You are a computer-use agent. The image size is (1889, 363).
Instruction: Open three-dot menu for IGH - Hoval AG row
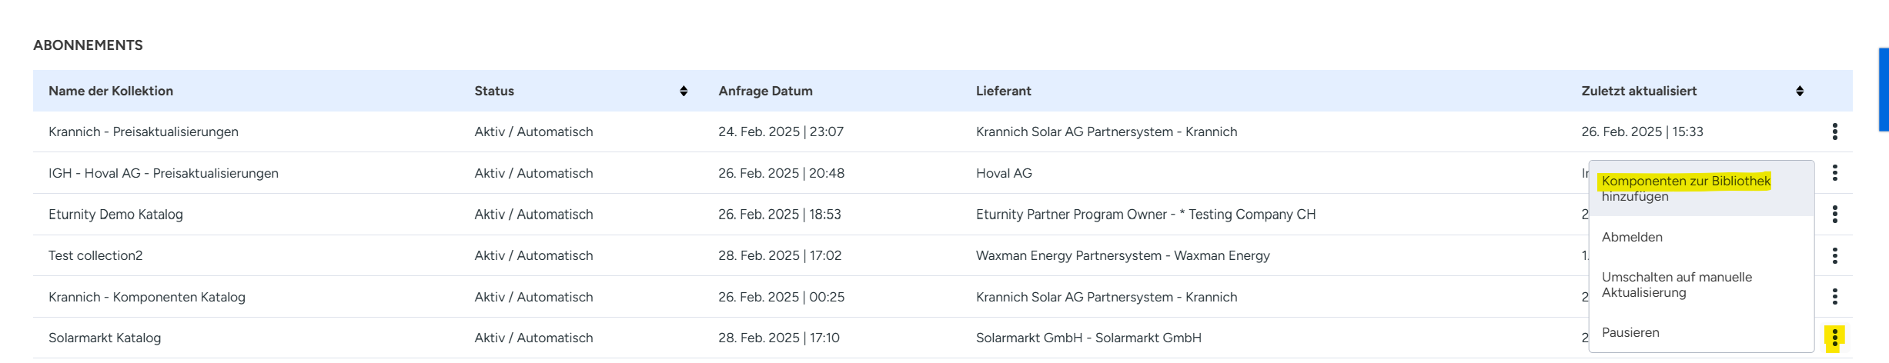[1834, 173]
